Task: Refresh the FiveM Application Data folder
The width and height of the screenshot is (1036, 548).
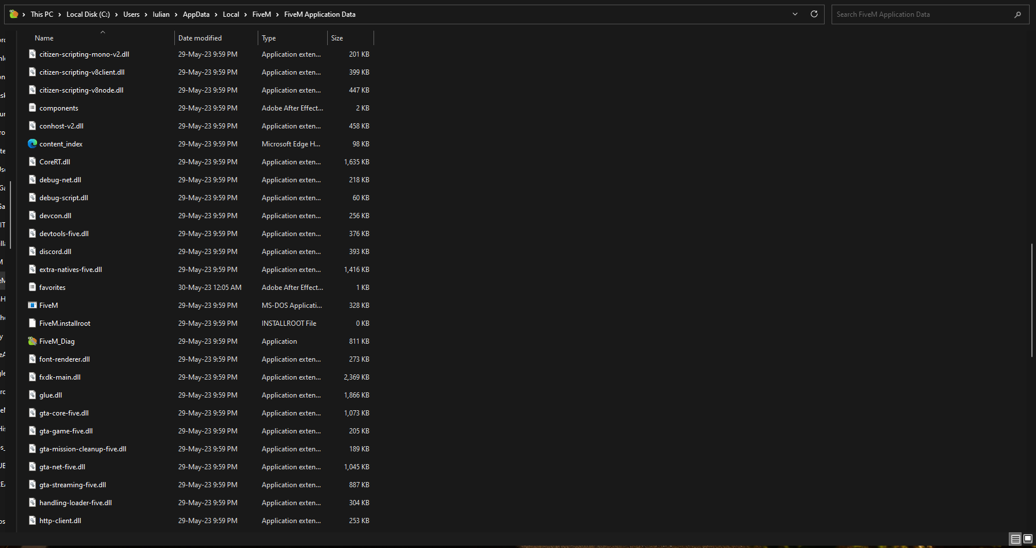Action: coord(814,14)
